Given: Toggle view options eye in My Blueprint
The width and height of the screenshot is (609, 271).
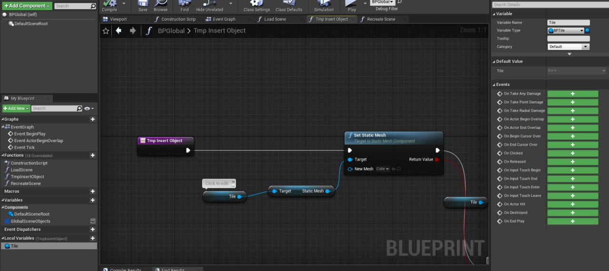Looking at the screenshot, I should point(88,108).
